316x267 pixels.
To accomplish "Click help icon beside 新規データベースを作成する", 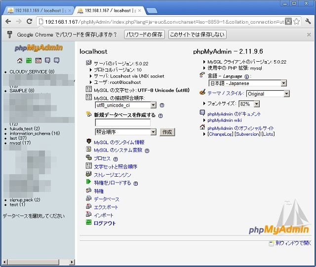I will tap(160, 115).
